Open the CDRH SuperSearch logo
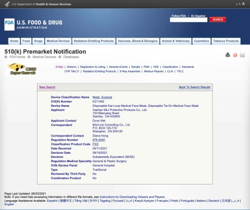The height and width of the screenshot is (210, 250). pyautogui.click(x=22, y=69)
